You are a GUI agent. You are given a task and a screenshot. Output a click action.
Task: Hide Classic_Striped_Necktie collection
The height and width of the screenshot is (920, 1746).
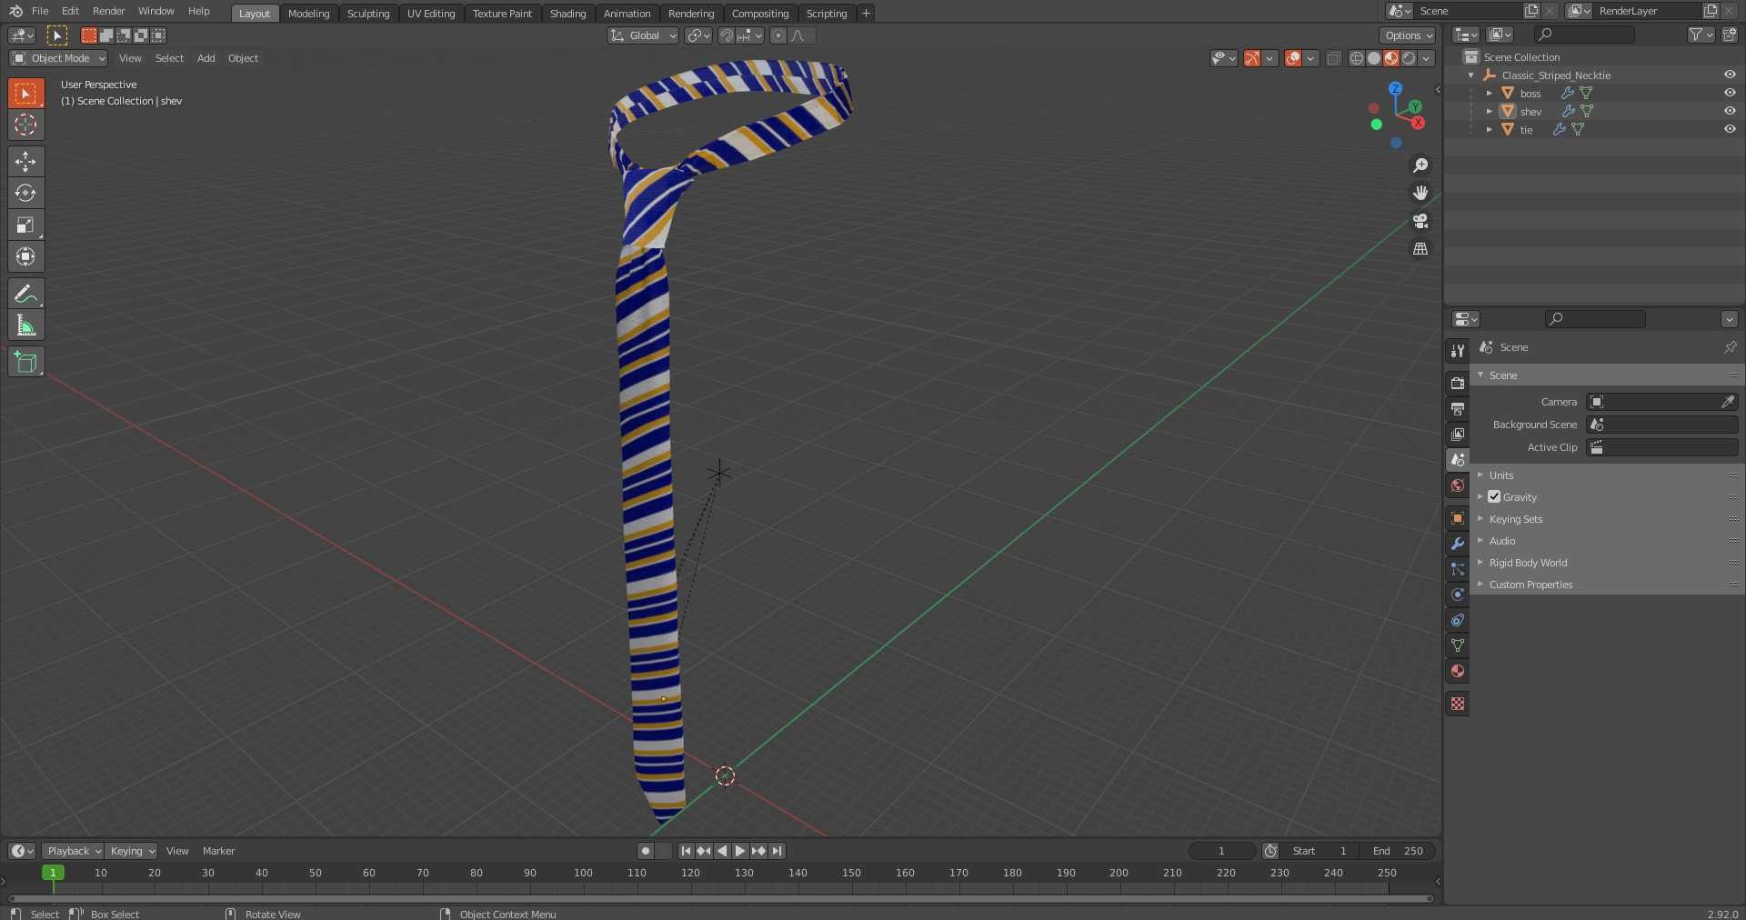pos(1730,75)
